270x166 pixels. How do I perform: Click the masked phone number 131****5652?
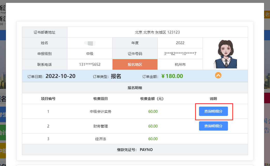point(90,65)
